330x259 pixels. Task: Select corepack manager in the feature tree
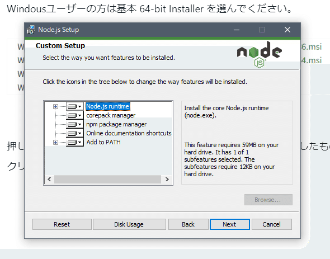point(111,115)
